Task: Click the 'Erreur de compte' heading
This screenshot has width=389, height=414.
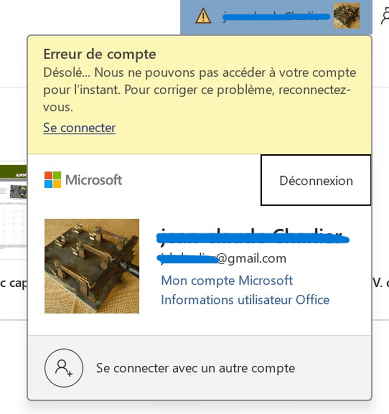Action: (100, 54)
